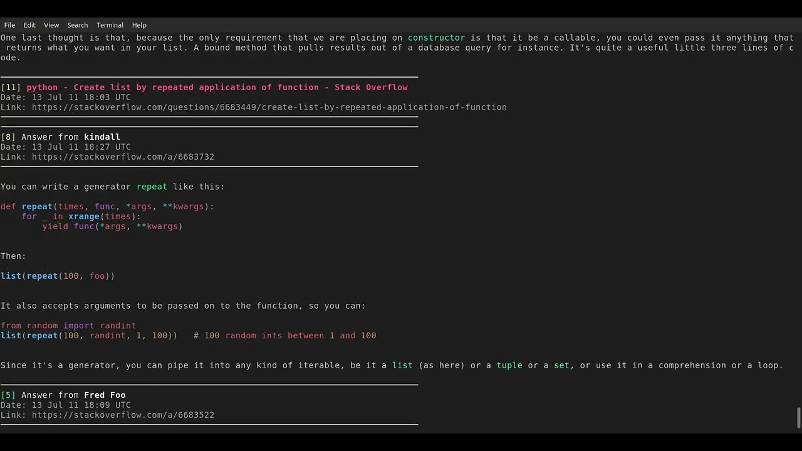
Task: Click the score '[11]' before the question title
Action: (11, 87)
